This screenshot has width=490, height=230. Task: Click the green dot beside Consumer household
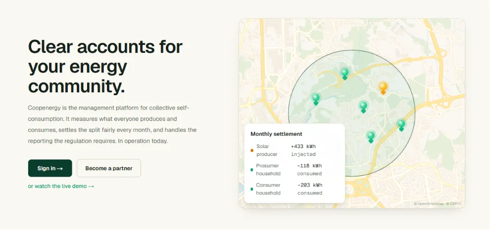[x=252, y=189]
